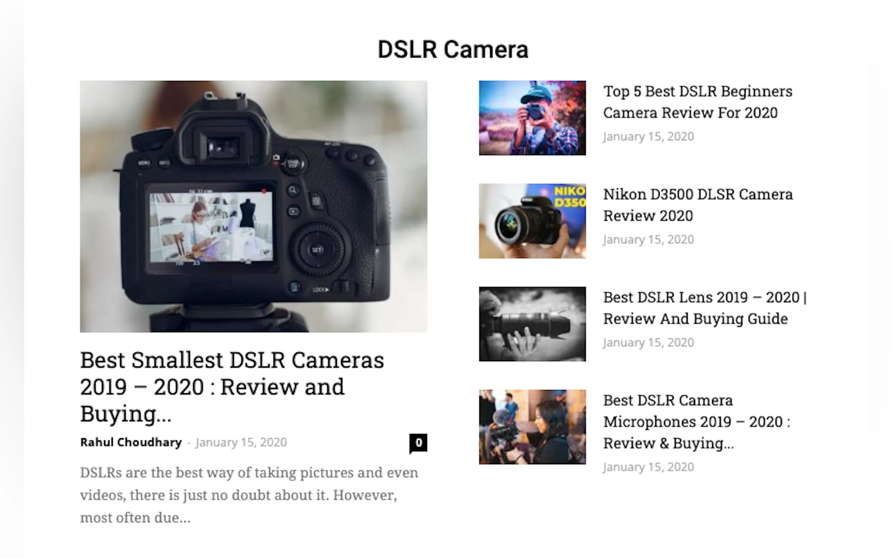Click the date under the Beginners Camera Review
Image resolution: width=892 pixels, height=558 pixels.
[648, 137]
